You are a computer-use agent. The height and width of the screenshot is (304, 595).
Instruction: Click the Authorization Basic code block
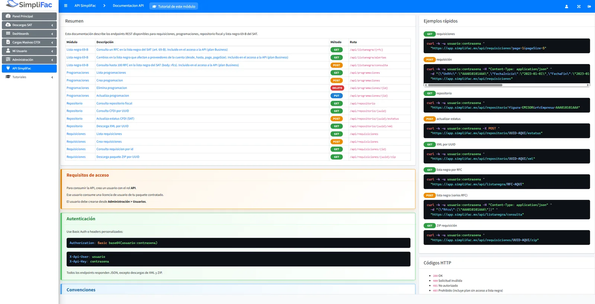coord(238,243)
